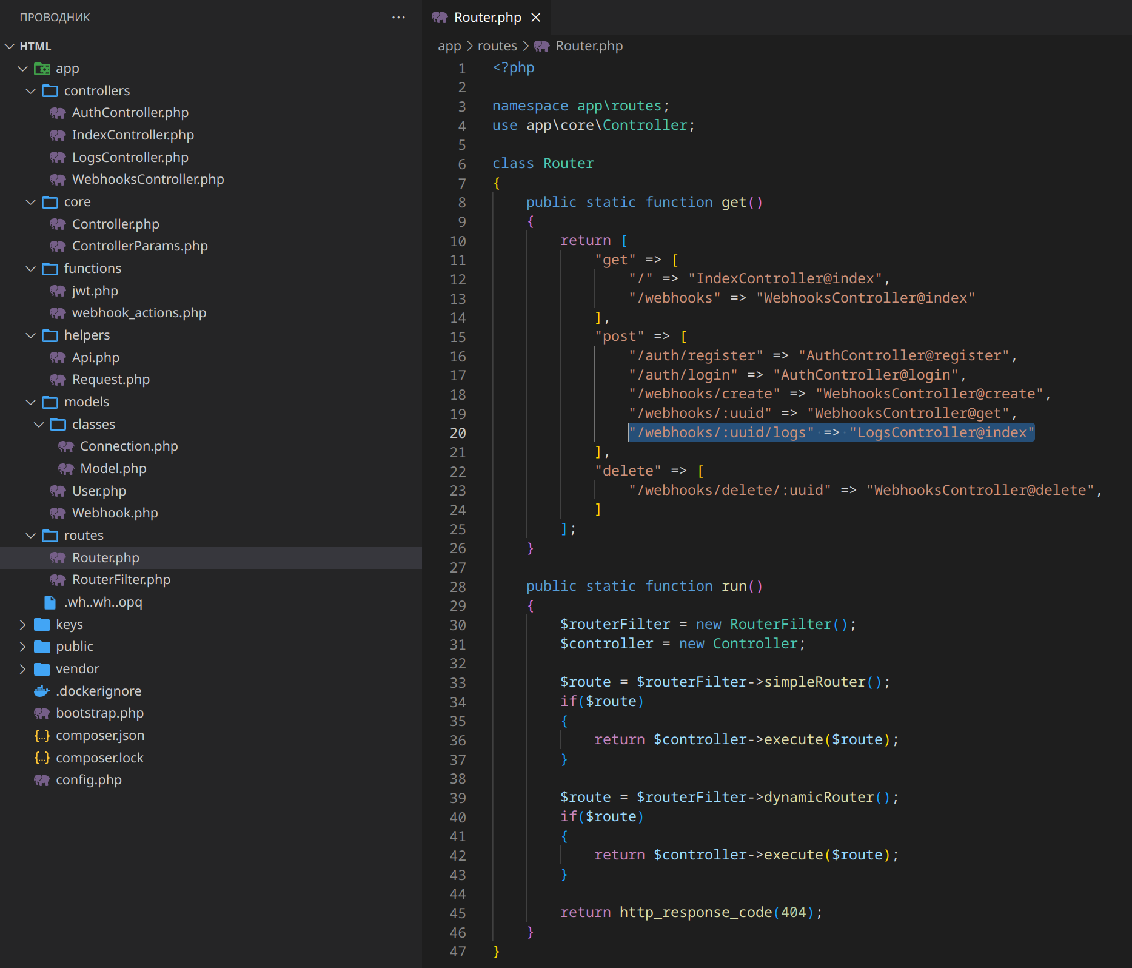This screenshot has width=1132, height=968.
Task: Collapse the app folder chevron
Action: click(x=22, y=69)
